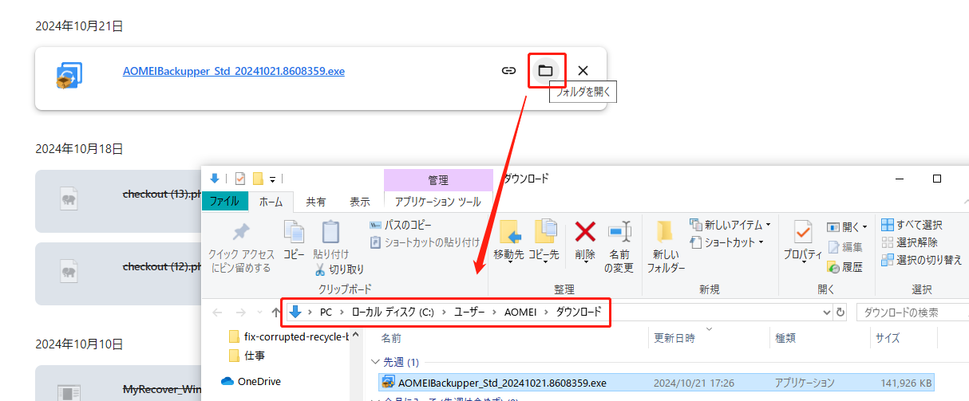Click ショートカットの貼り付け in ribbon

pos(425,242)
